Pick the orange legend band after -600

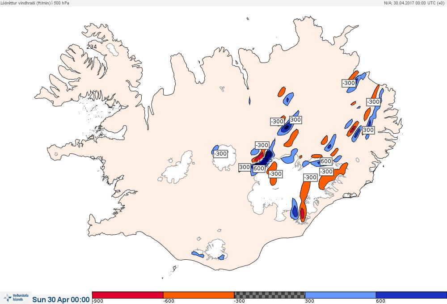[x=198, y=295]
